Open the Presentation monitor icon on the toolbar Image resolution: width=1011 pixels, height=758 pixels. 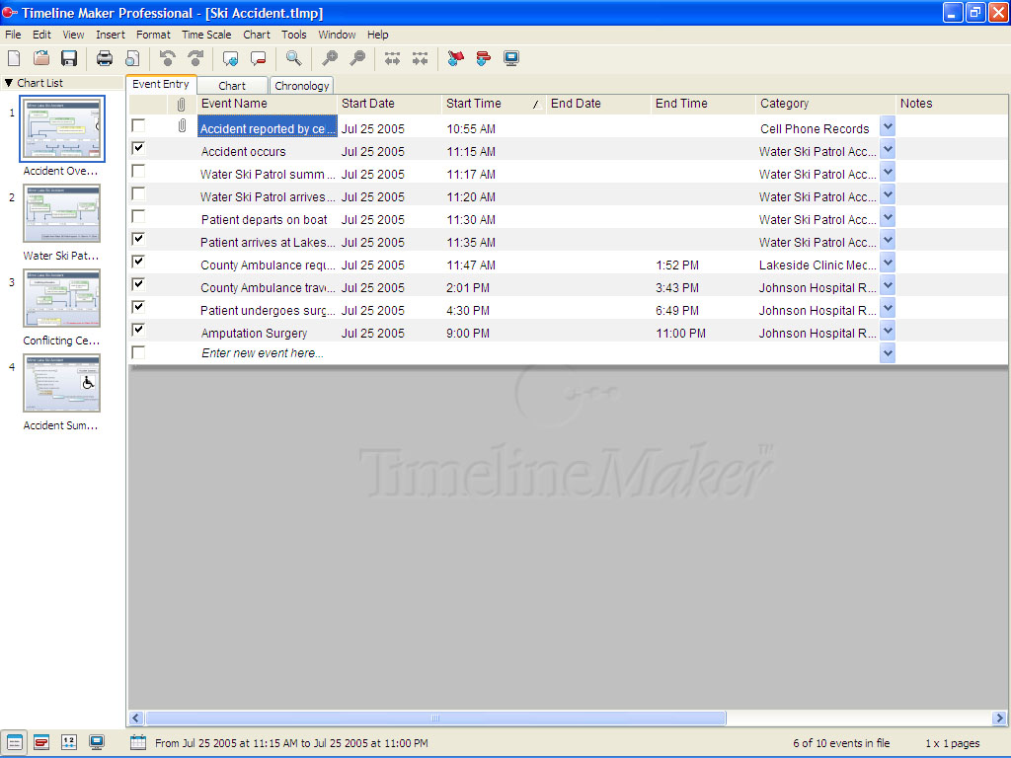pos(511,58)
